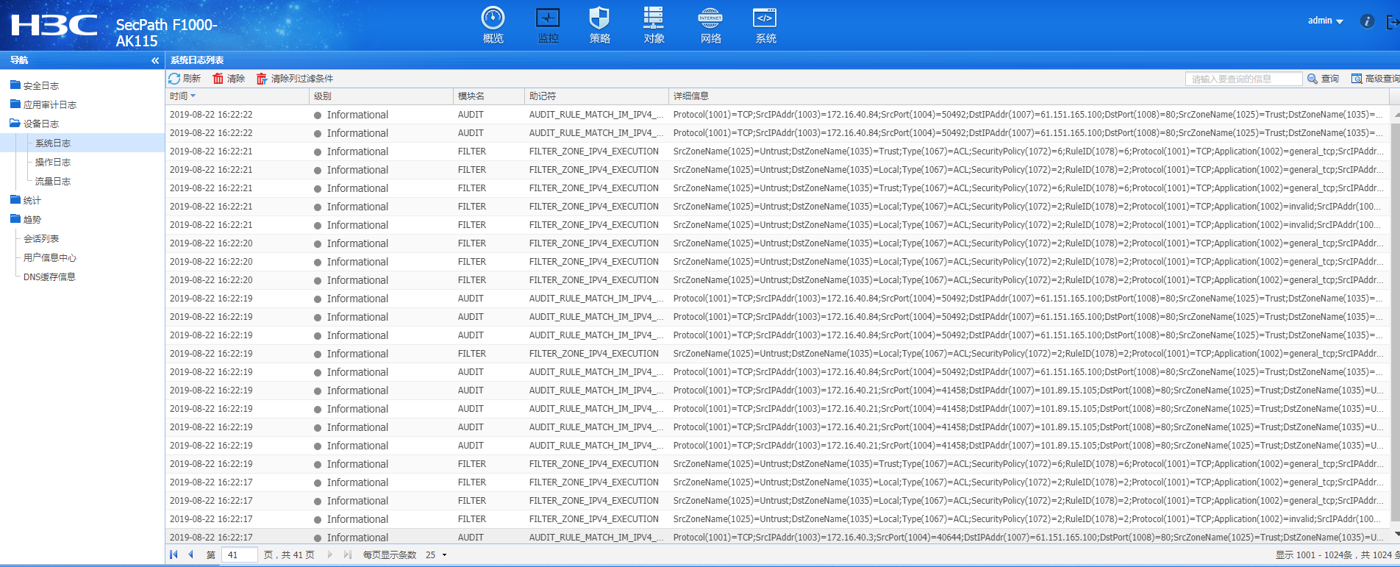Click the info help icon beside admin
1400x567 pixels.
(1367, 21)
